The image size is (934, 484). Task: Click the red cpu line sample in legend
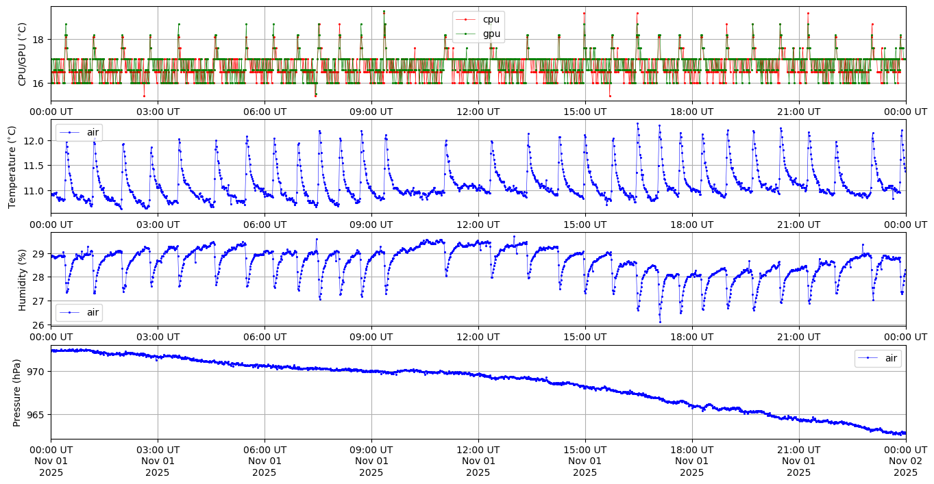coord(467,20)
